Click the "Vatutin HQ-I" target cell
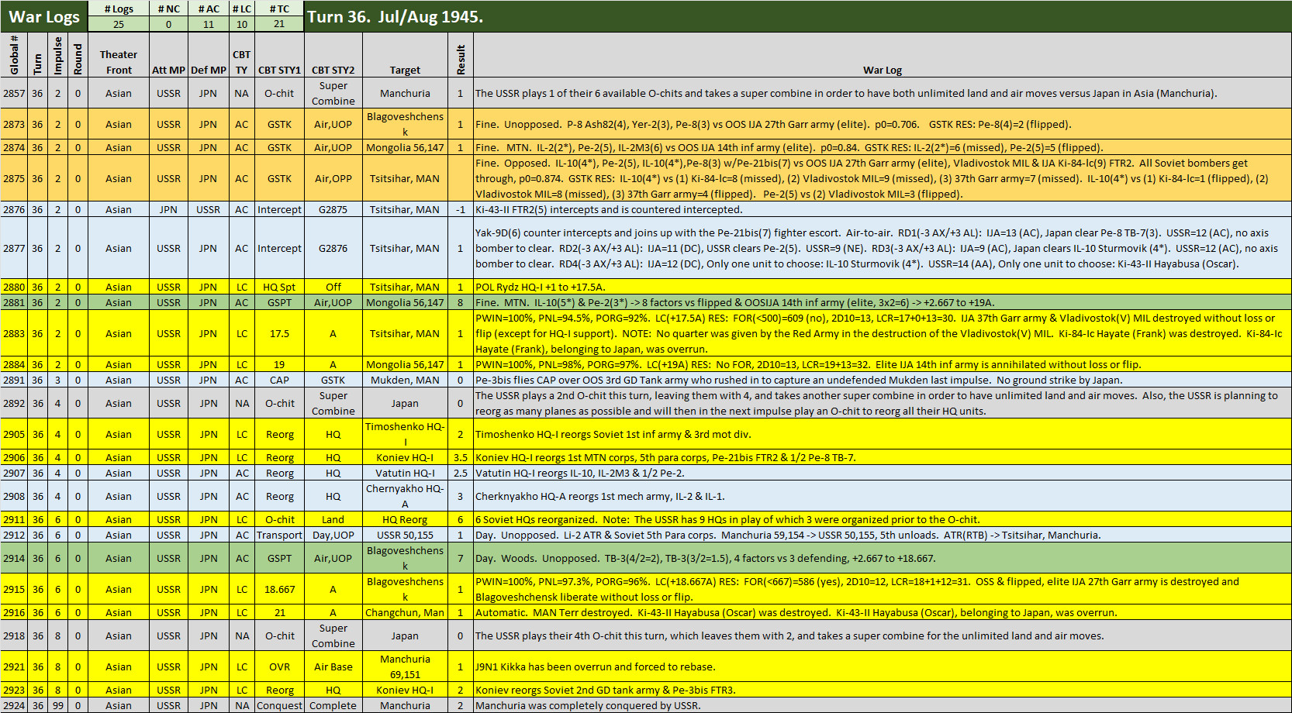1292x713 pixels. (405, 473)
